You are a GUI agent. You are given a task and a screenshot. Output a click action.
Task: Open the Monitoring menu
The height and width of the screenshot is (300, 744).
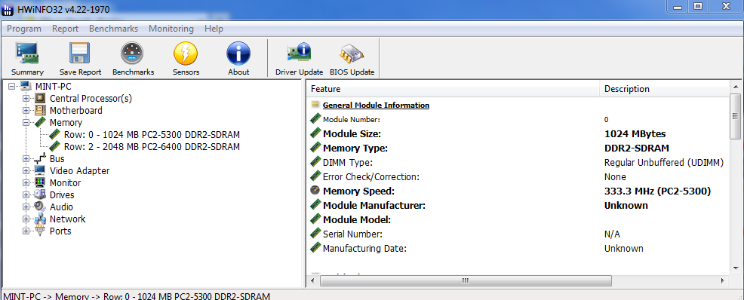tap(171, 29)
